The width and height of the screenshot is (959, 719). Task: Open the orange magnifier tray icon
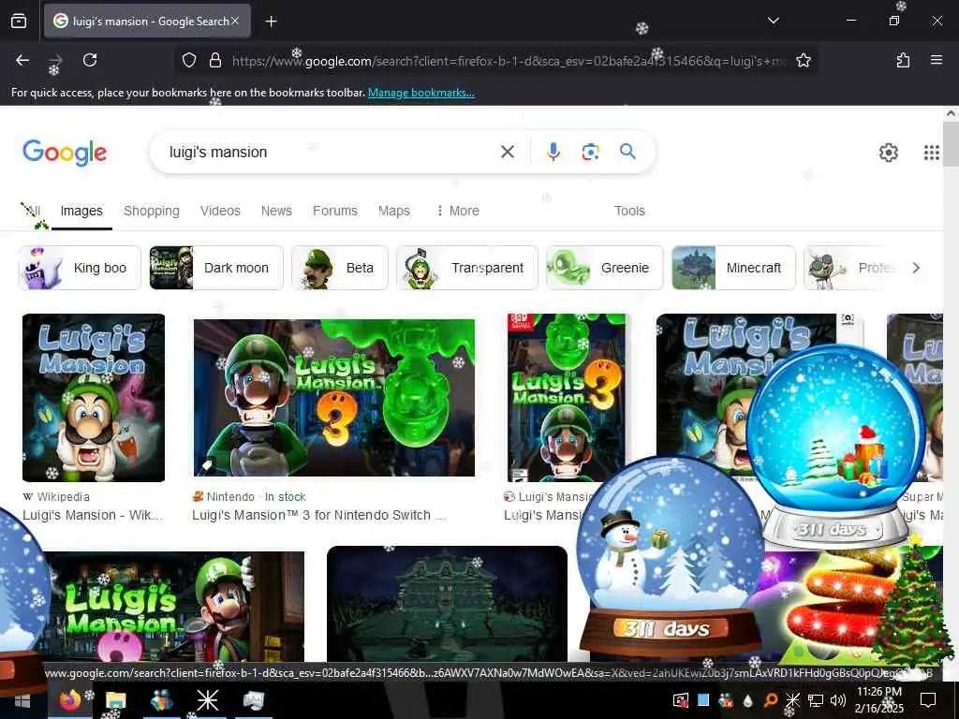tap(770, 700)
